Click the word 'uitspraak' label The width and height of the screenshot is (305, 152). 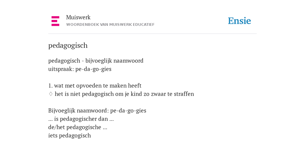pos(61,69)
